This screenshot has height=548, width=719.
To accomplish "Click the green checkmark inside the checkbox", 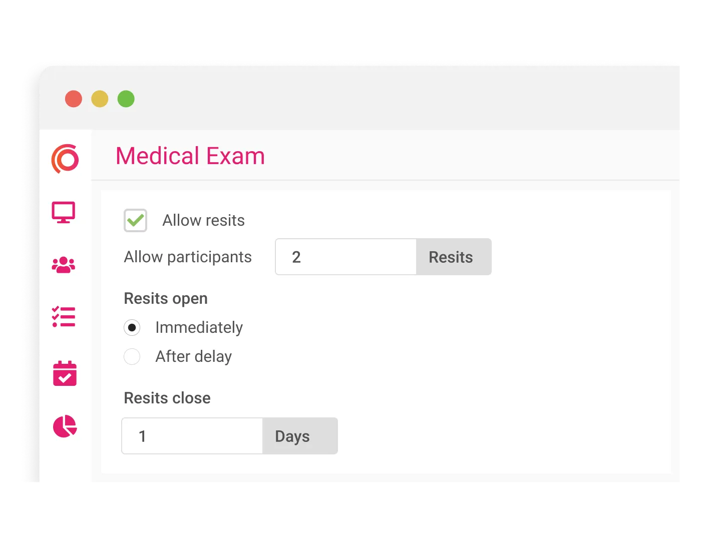I will [x=135, y=220].
